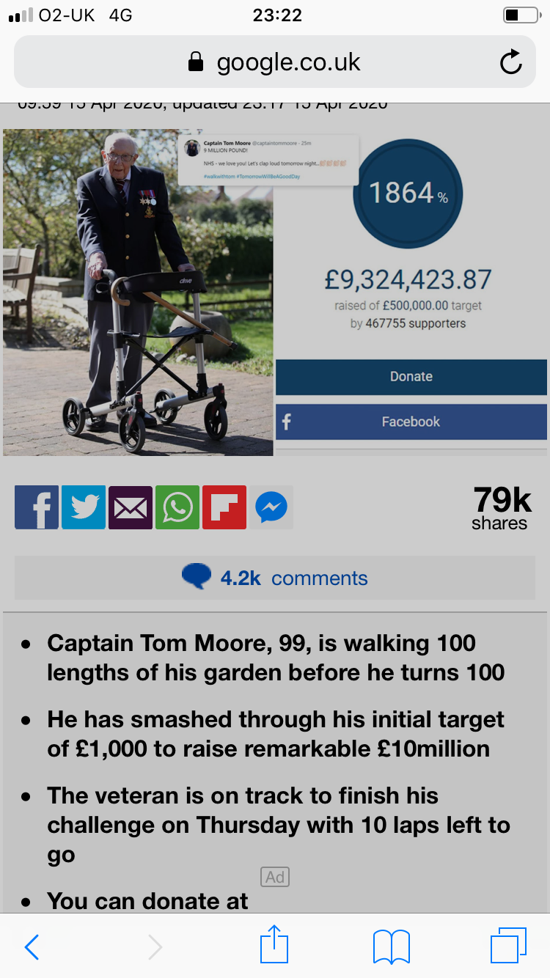Viewport: 550px width, 978px height.
Task: Tap the Facebook button below Donate
Action: tap(411, 422)
